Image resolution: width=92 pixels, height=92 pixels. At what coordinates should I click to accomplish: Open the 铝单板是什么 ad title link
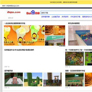click(19, 50)
